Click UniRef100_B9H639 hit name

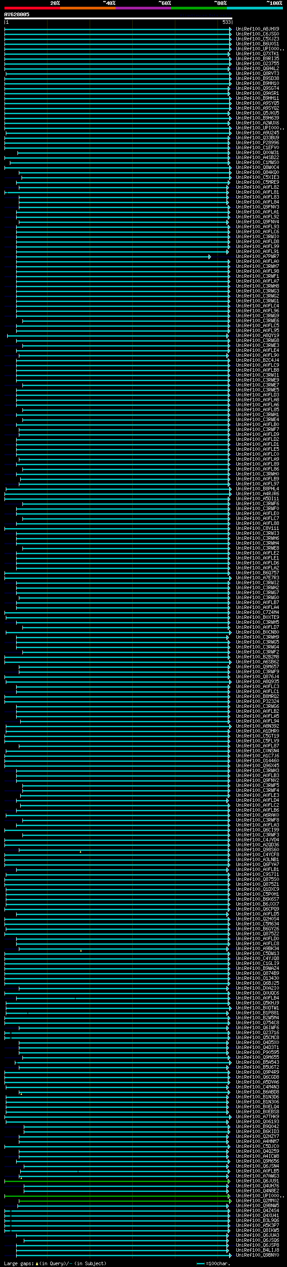coord(257,118)
